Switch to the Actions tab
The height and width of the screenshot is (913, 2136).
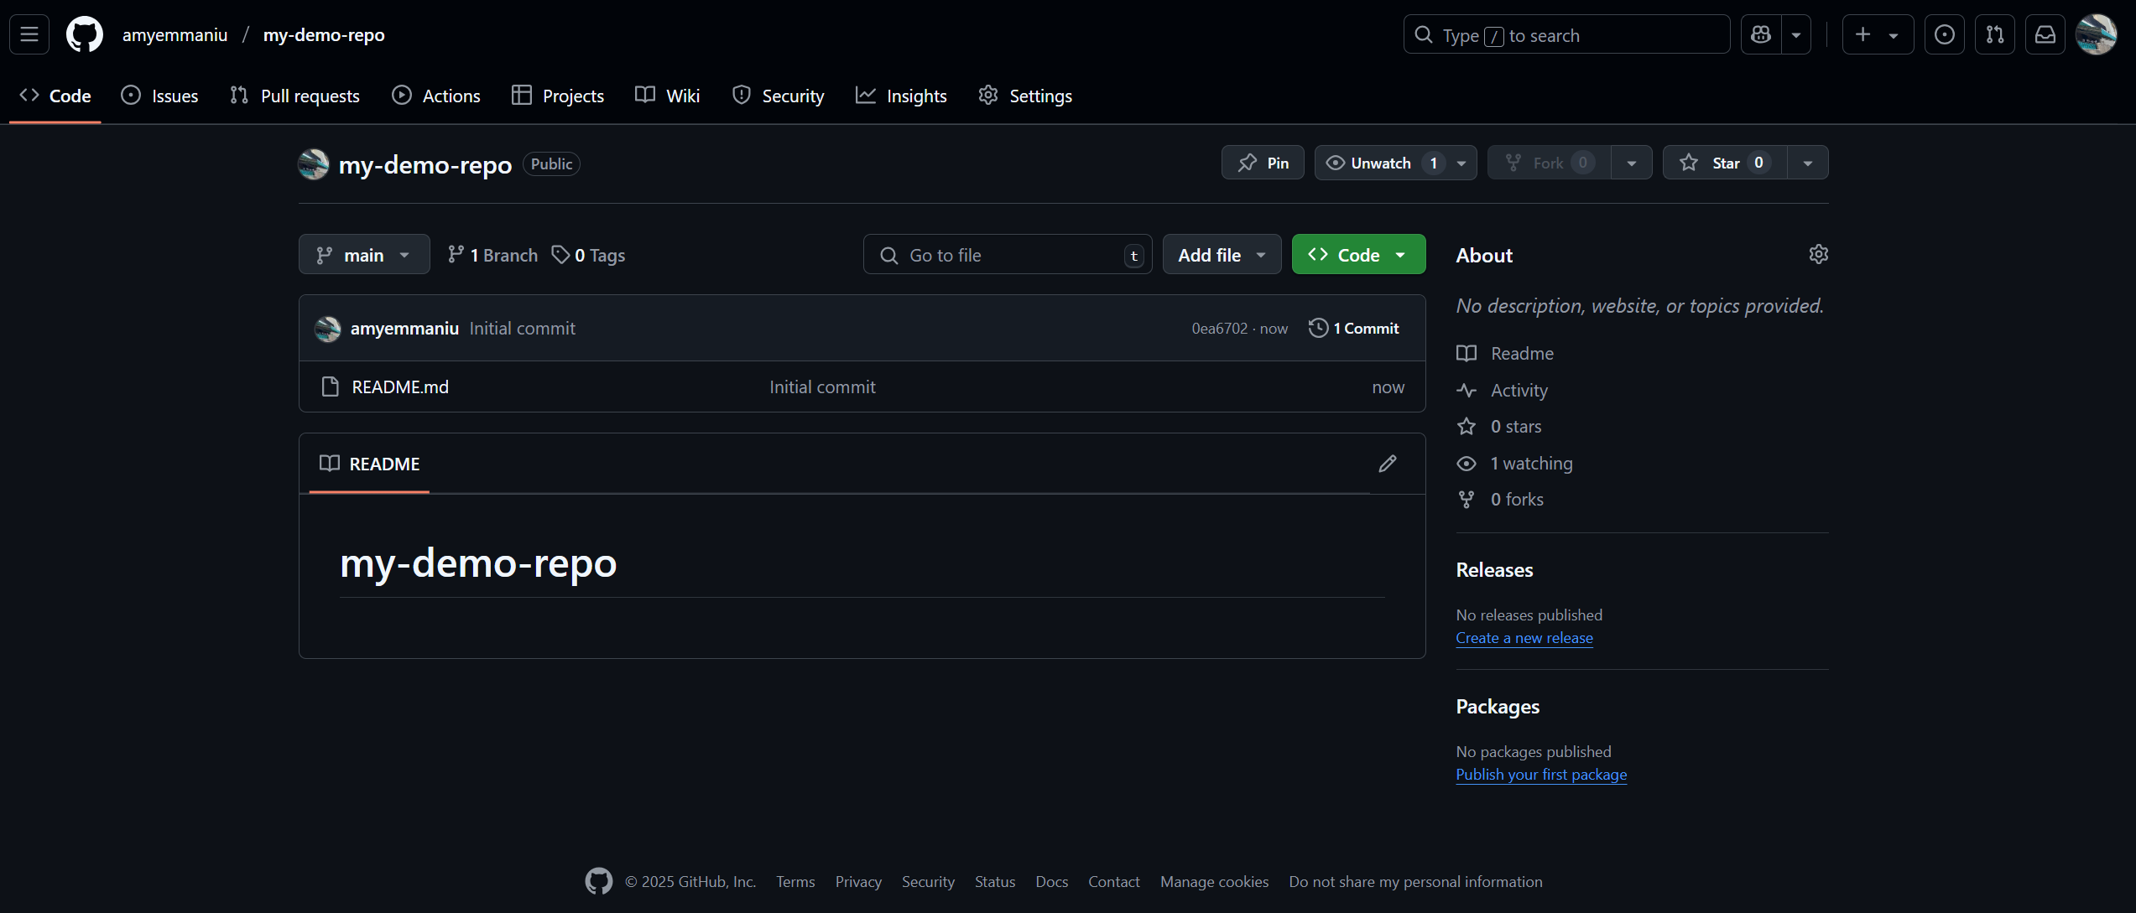[436, 96]
